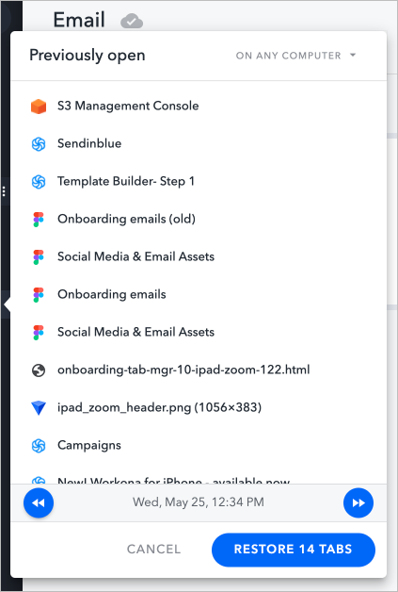Click the dropdown arrow beside ON ANY COMPUTER
The width and height of the screenshot is (398, 592).
[353, 55]
